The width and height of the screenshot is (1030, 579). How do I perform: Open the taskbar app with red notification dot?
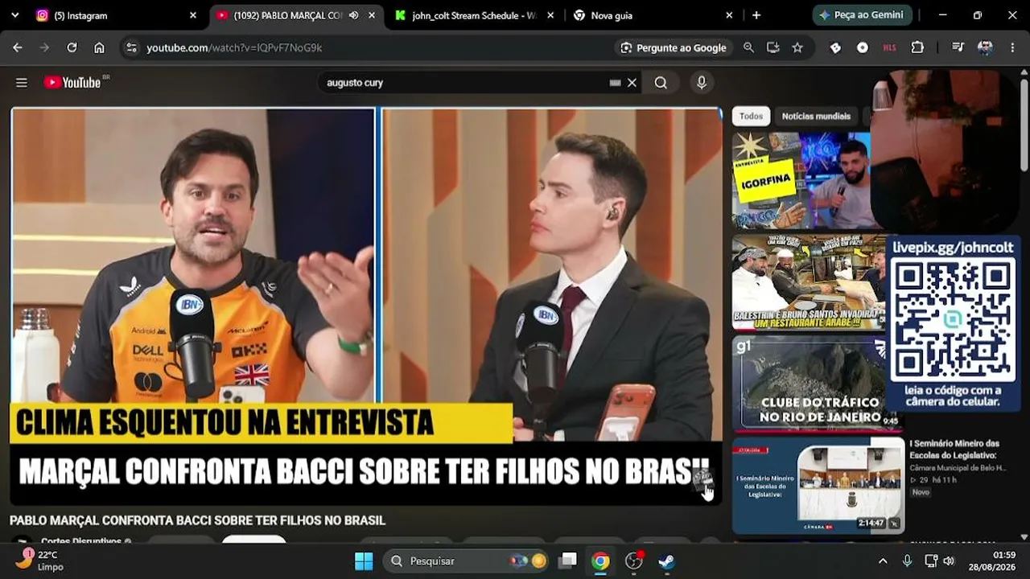coord(634,561)
